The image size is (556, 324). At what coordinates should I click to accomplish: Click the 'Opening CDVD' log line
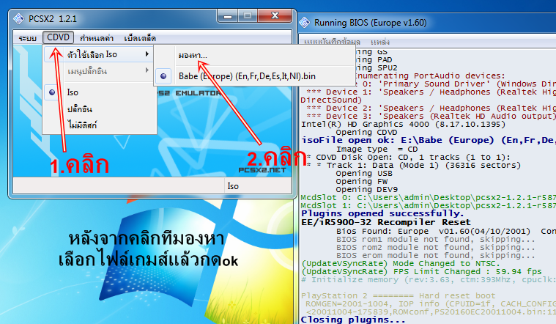coord(366,133)
